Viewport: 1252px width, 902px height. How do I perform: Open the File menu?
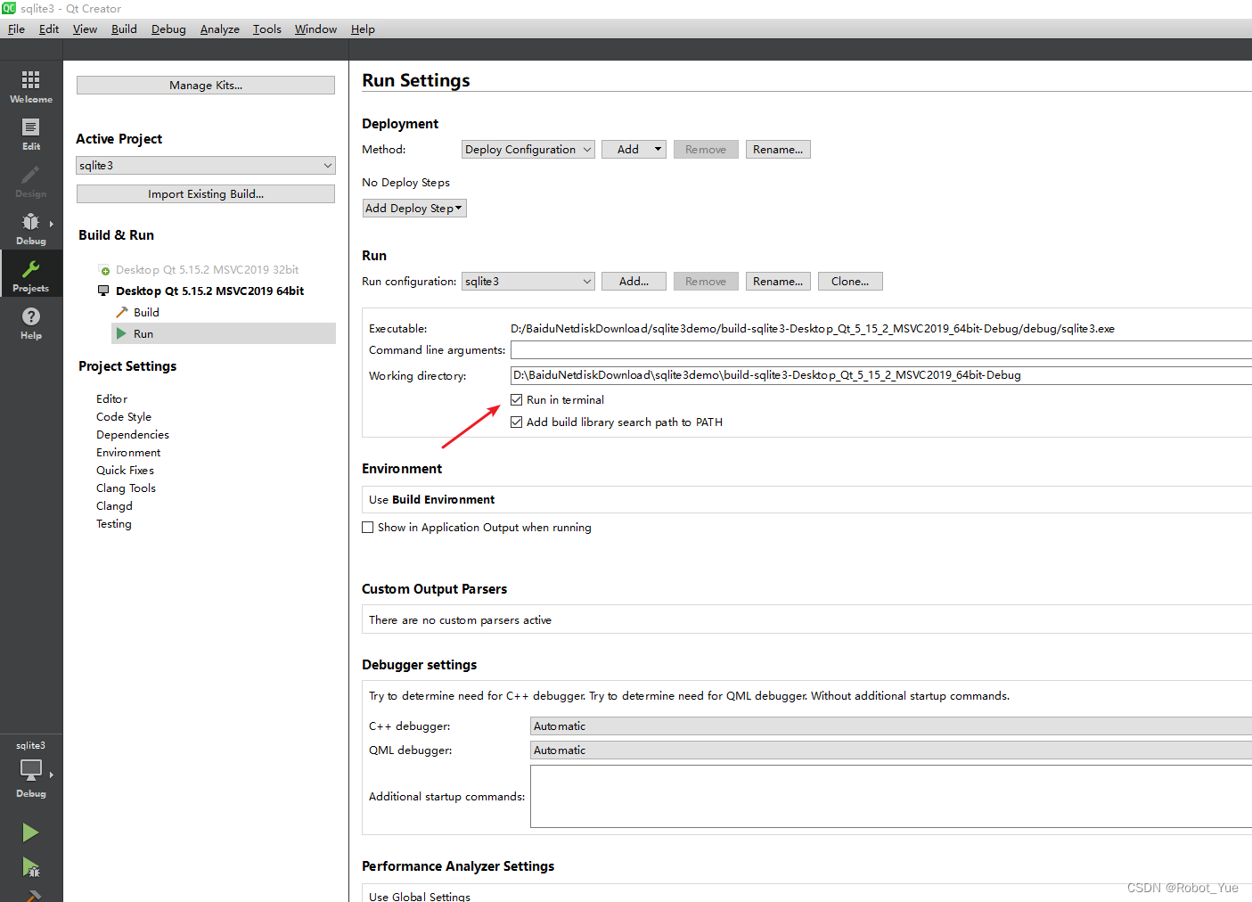[16, 29]
